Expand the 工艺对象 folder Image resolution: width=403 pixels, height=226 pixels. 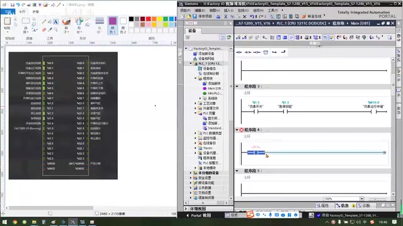coord(195,103)
